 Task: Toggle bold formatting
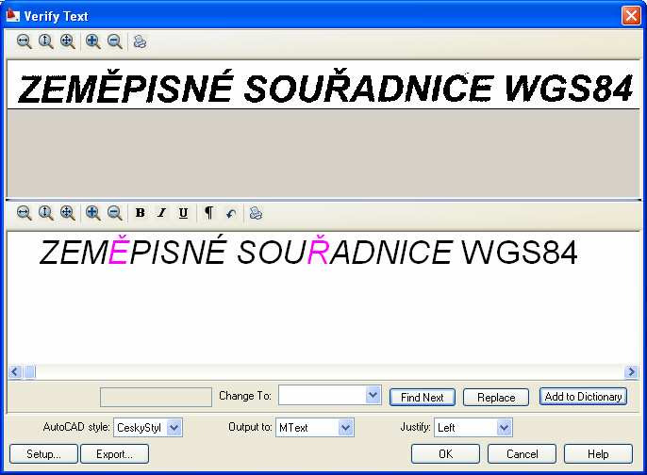pyautogui.click(x=141, y=213)
